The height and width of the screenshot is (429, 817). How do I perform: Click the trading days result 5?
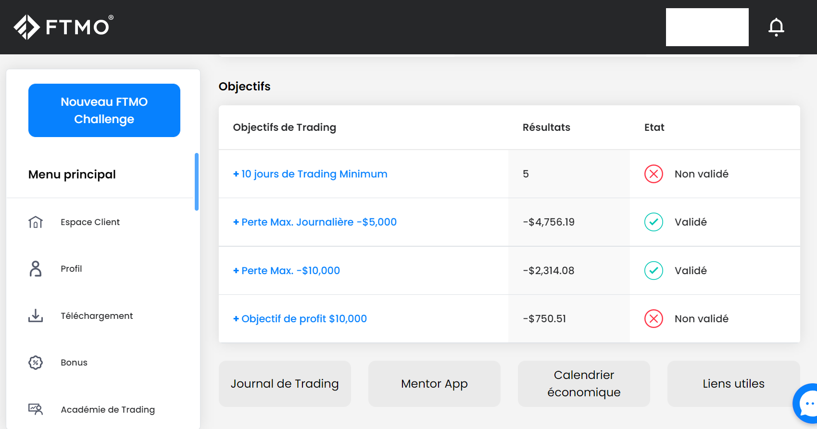coord(526,174)
